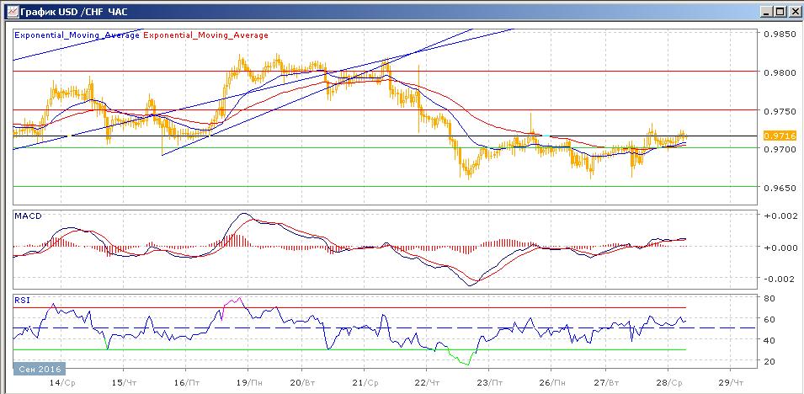The image size is (804, 394).
Task: Select the RSI indicator panel label
Action: (23, 299)
